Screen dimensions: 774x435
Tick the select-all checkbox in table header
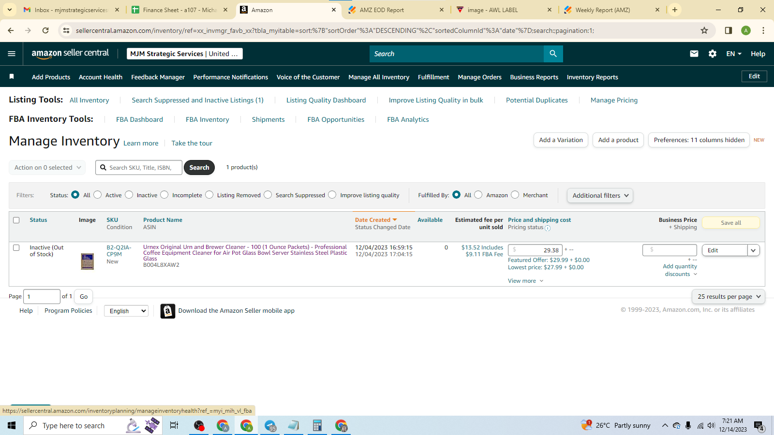point(16,220)
